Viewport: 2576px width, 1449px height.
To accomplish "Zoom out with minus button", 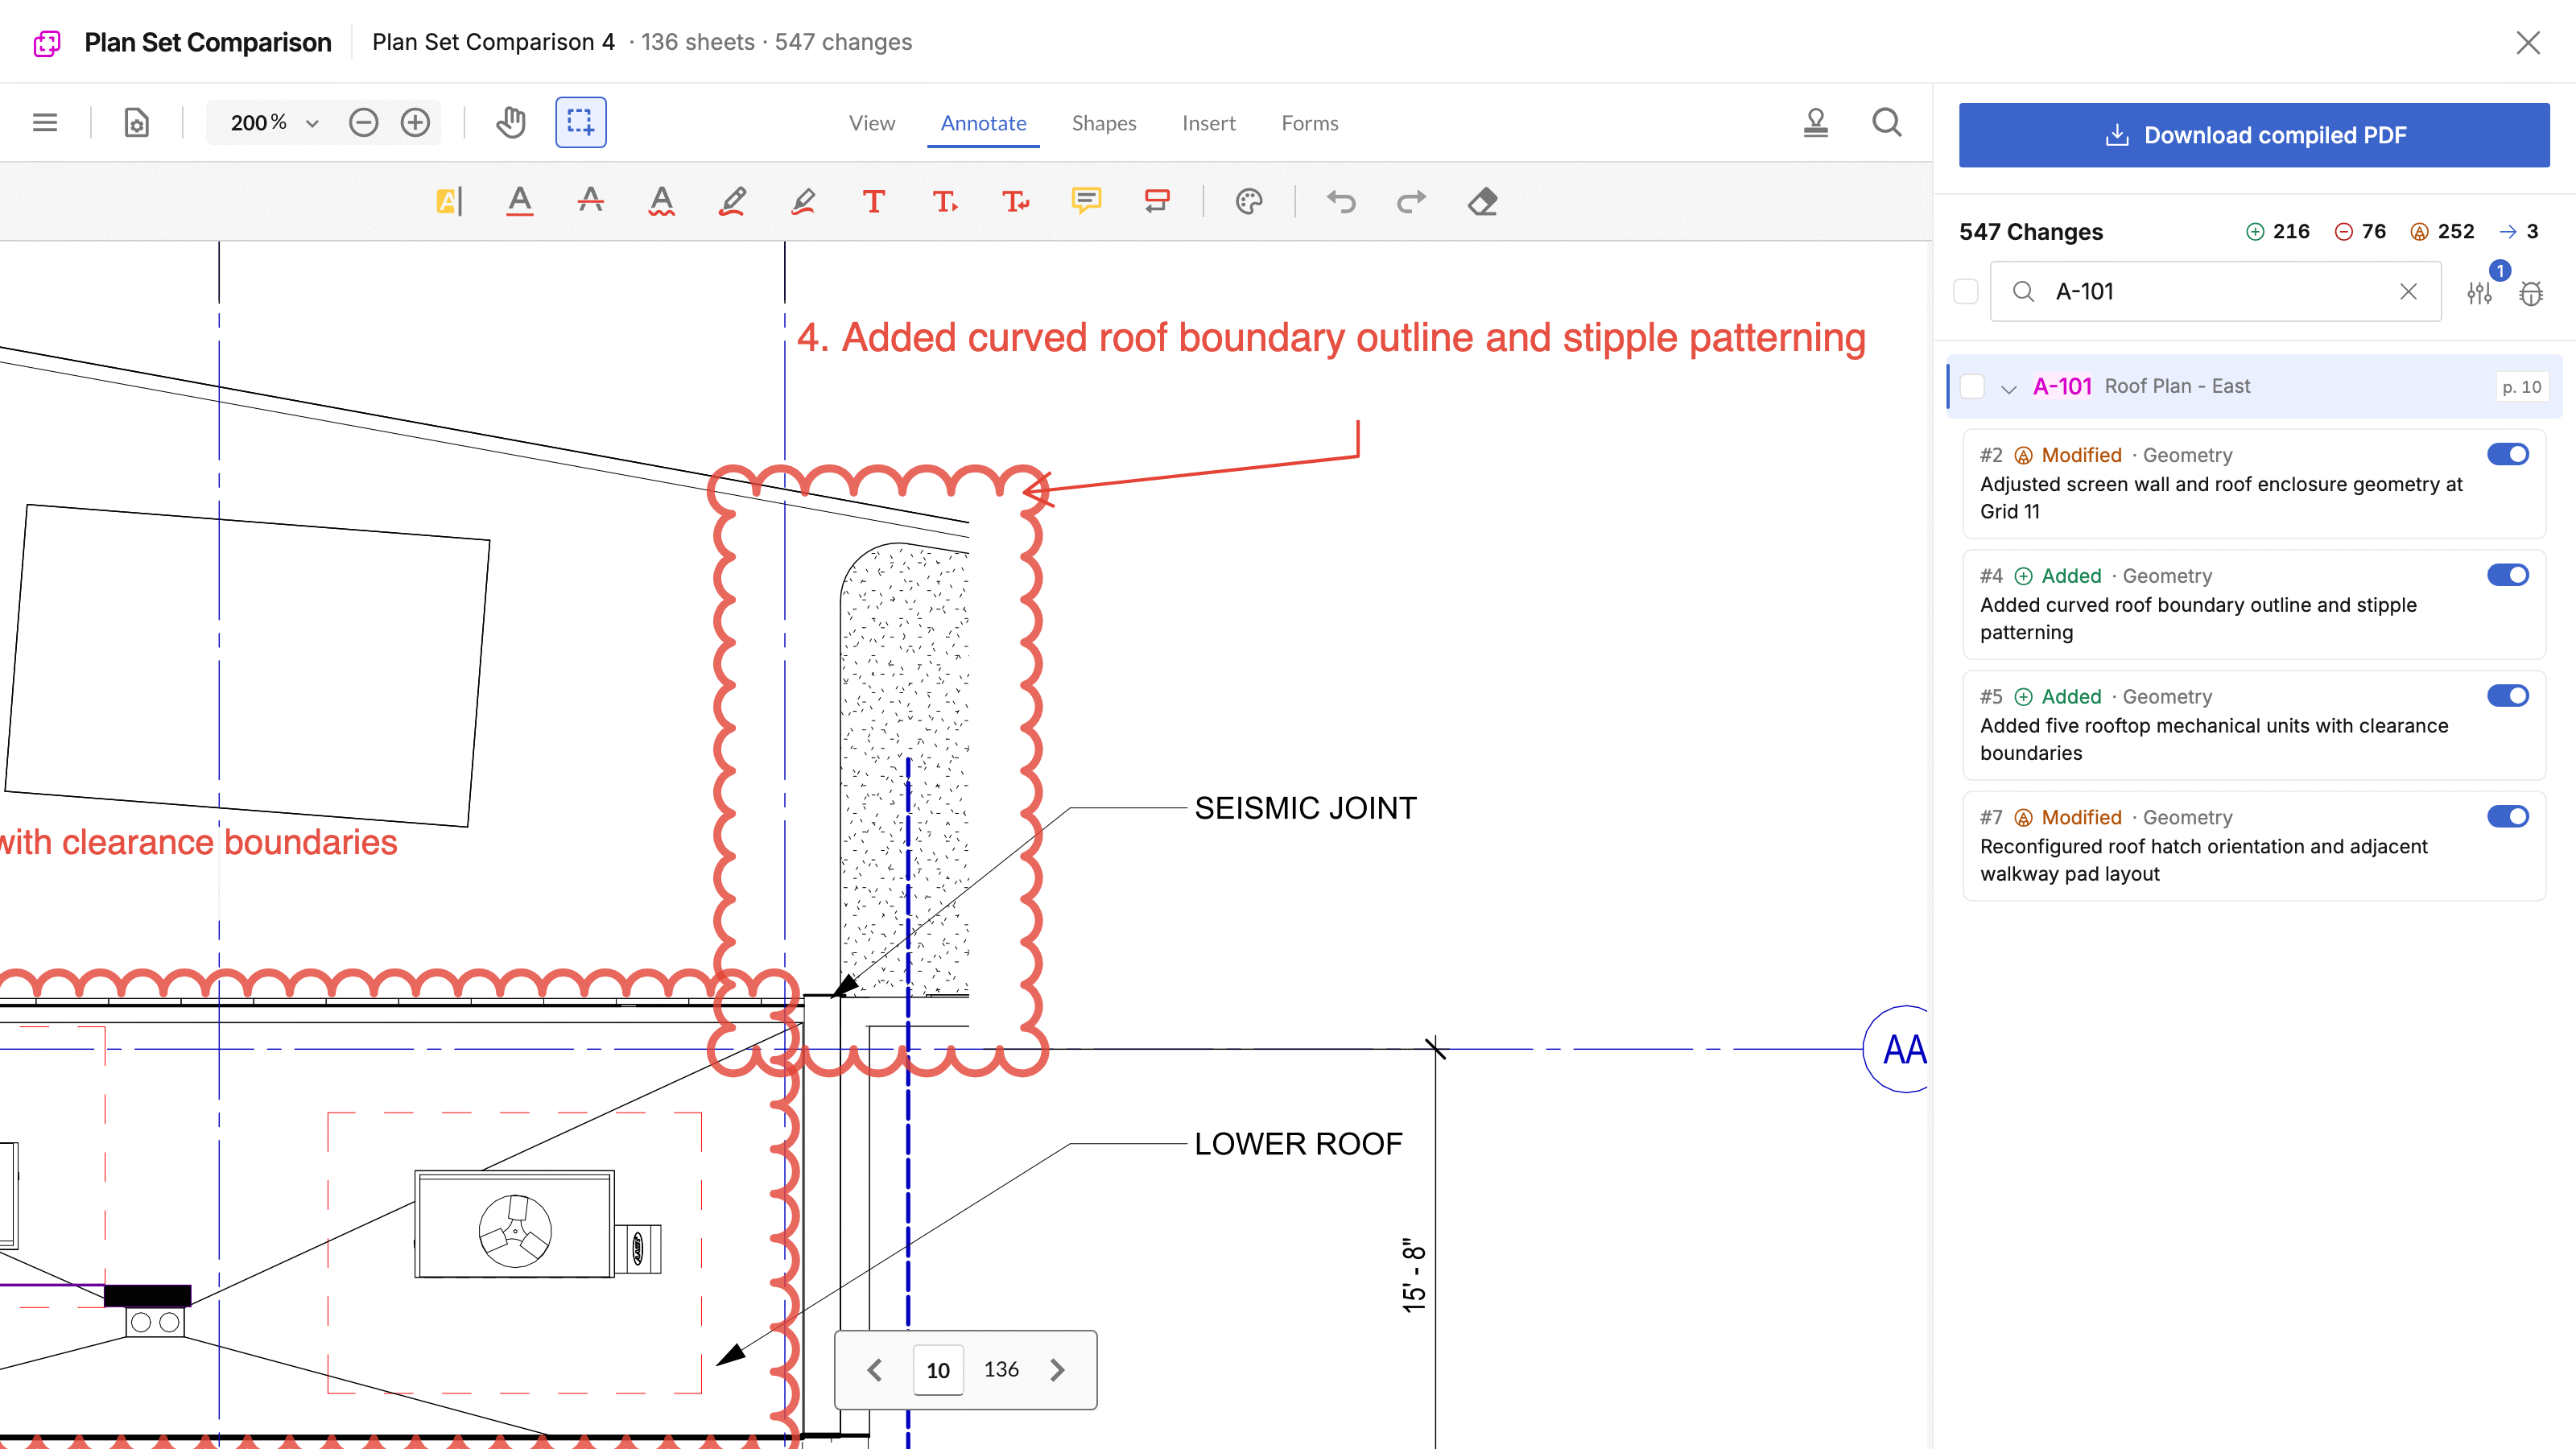I will 363,123.
